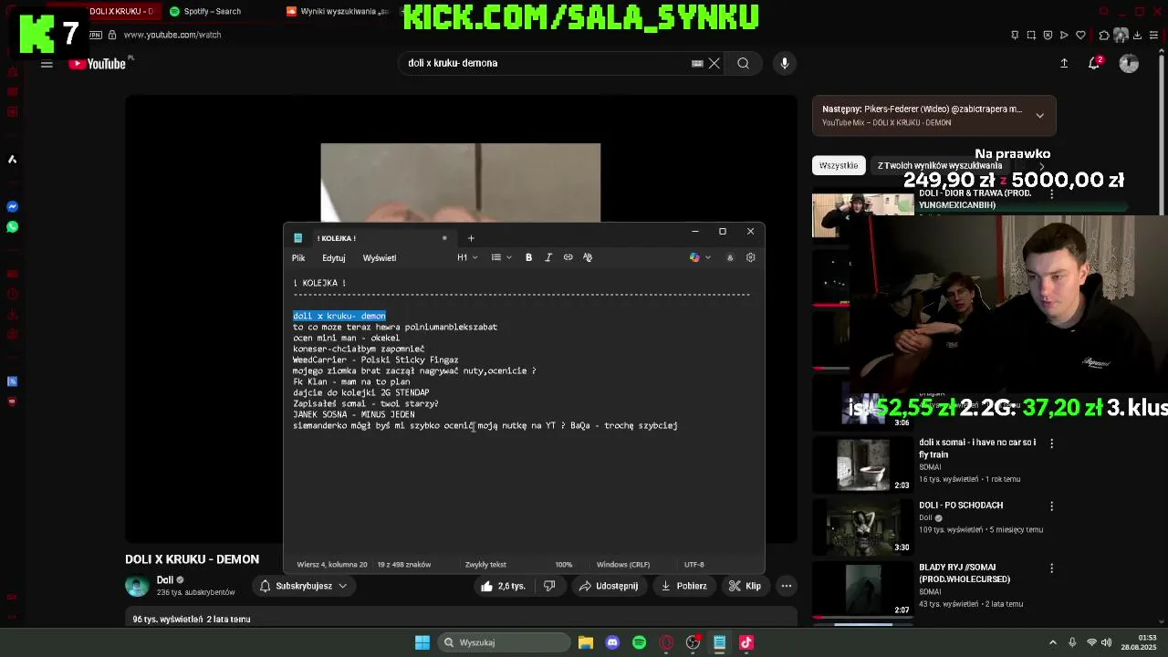Open Spotify from the taskbar

coord(639,642)
